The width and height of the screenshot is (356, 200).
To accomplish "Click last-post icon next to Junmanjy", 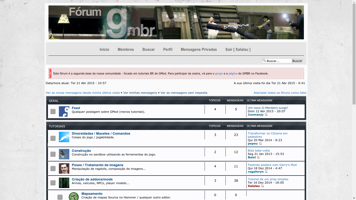I will point(266,115).
